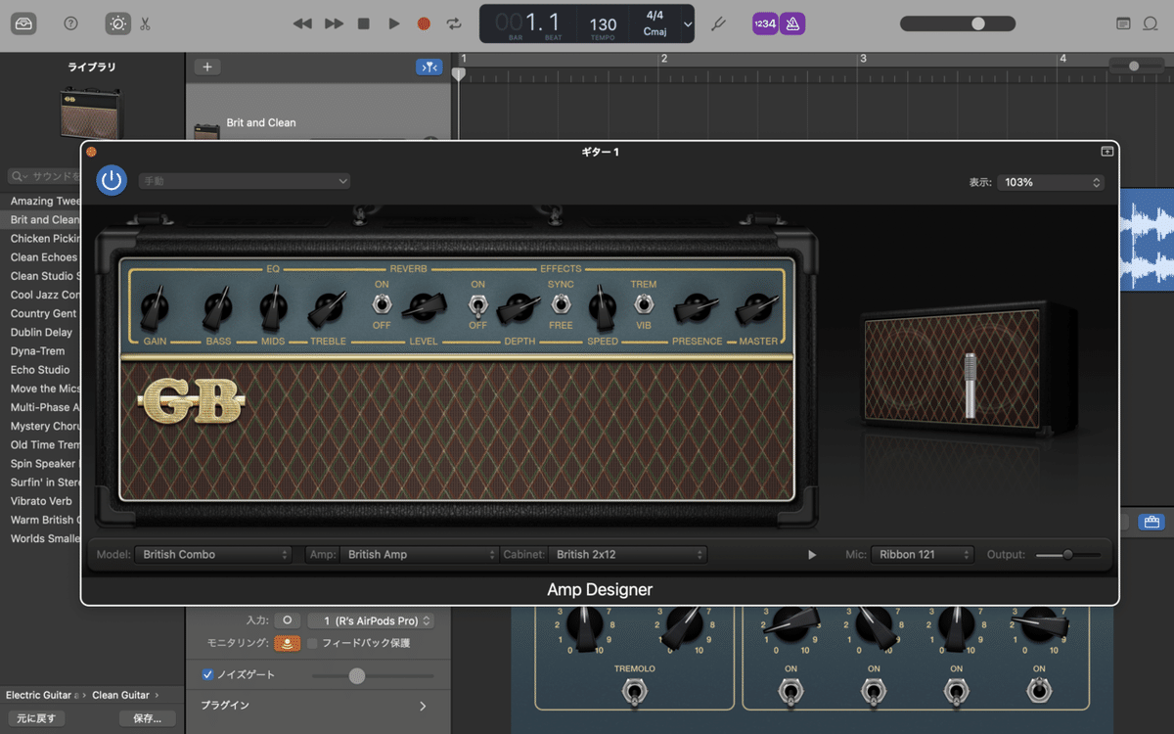Open the plugin preset dropdown
Viewport: 1174px width, 734px height.
pyautogui.click(x=245, y=181)
